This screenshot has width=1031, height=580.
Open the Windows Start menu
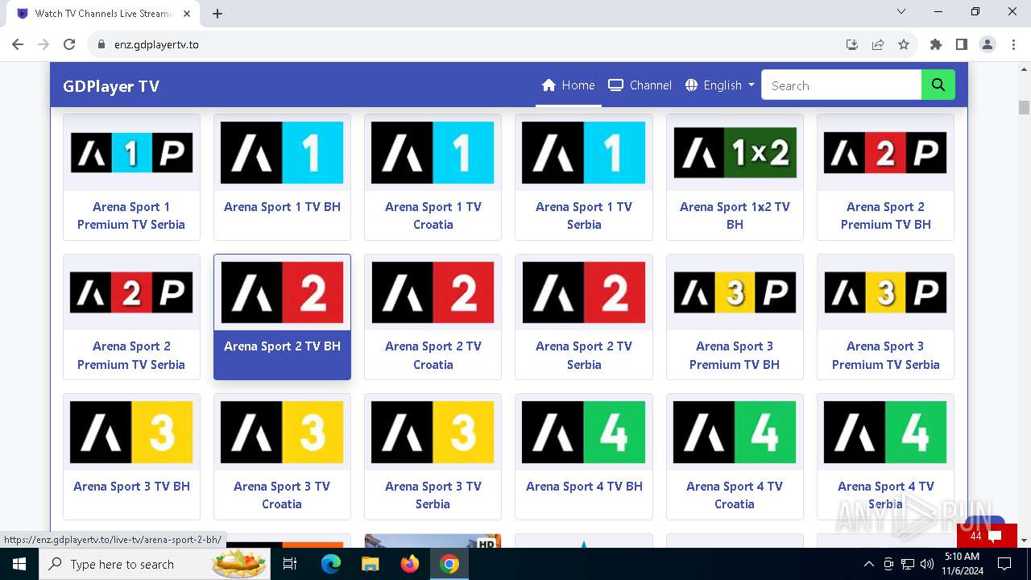tap(19, 564)
